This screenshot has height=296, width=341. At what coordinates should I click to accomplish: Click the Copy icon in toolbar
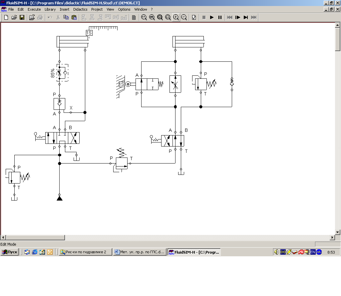tap(66, 17)
